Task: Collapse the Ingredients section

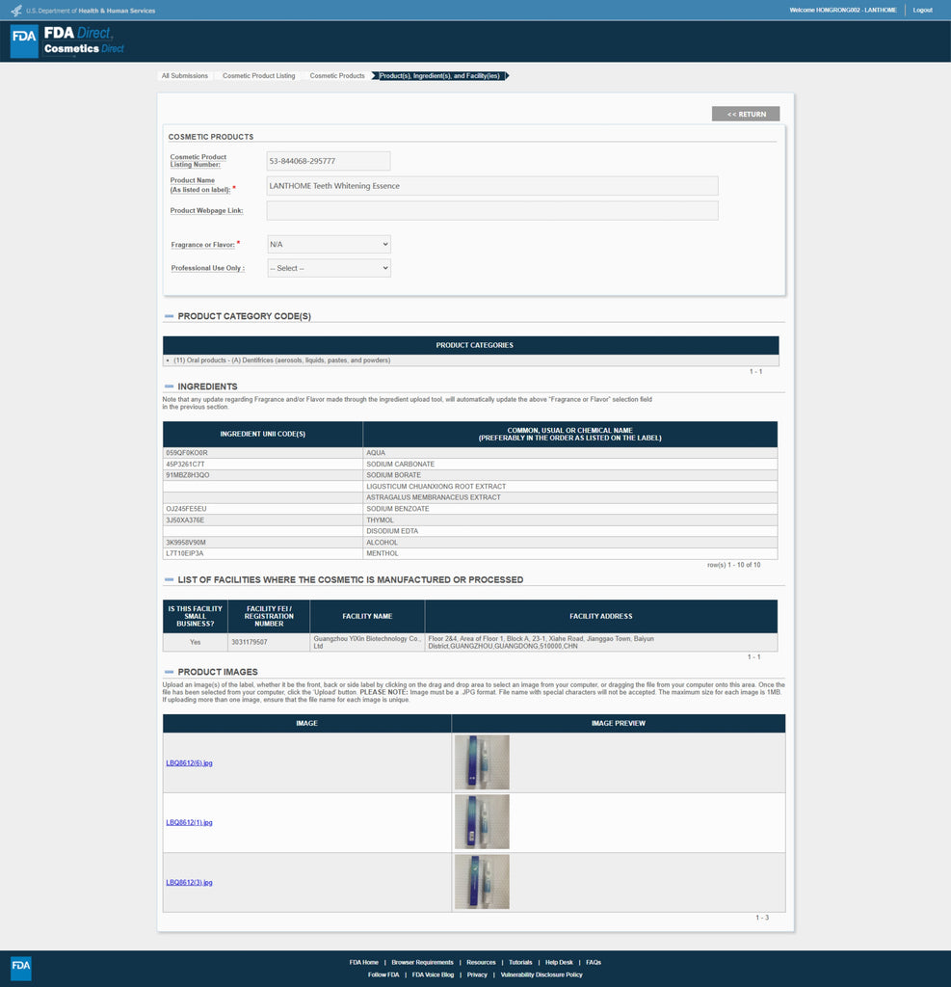Action: pyautogui.click(x=169, y=387)
